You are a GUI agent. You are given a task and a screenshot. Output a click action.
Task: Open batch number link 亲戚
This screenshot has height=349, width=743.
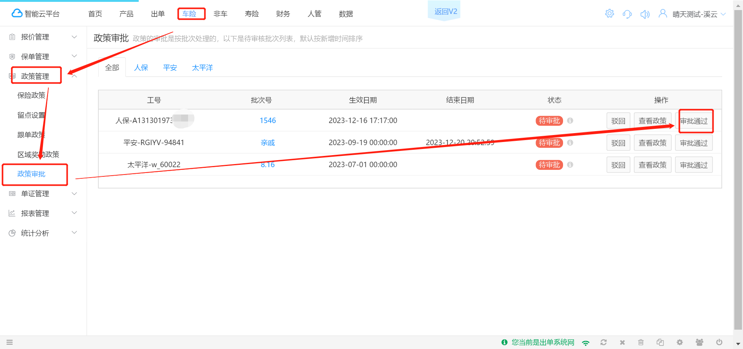click(x=268, y=143)
